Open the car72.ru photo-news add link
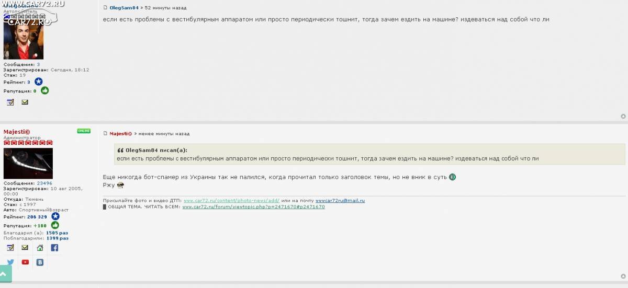Image resolution: width=628 pixels, height=288 pixels. pos(231,201)
